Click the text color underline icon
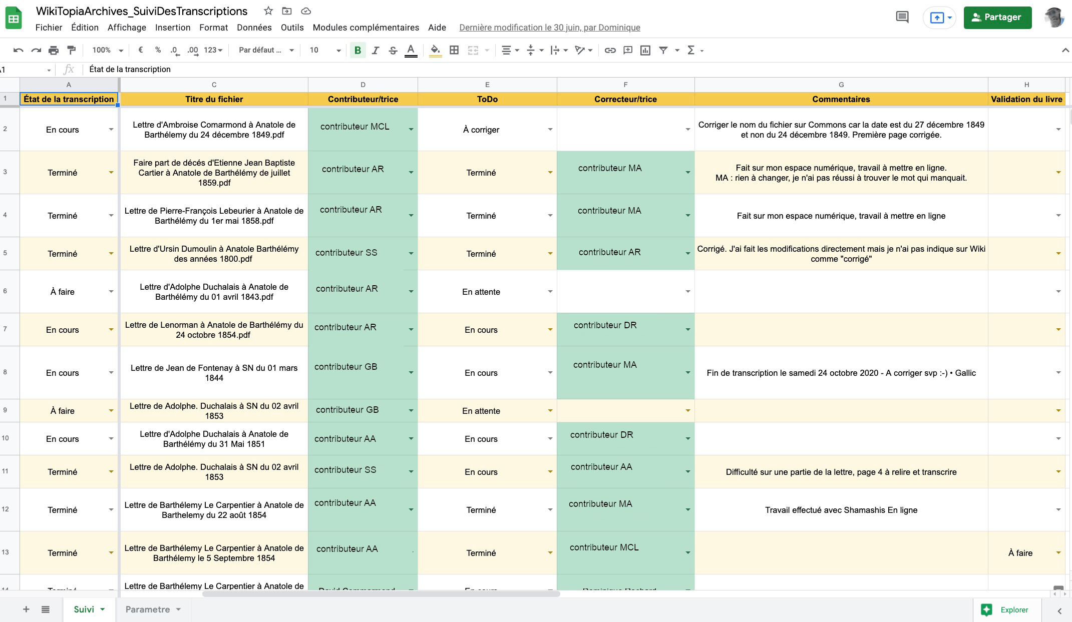Viewport: 1072px width, 622px height. point(411,51)
